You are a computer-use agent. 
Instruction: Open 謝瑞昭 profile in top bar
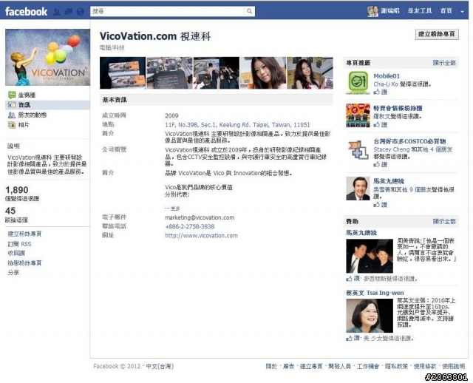coord(384,11)
